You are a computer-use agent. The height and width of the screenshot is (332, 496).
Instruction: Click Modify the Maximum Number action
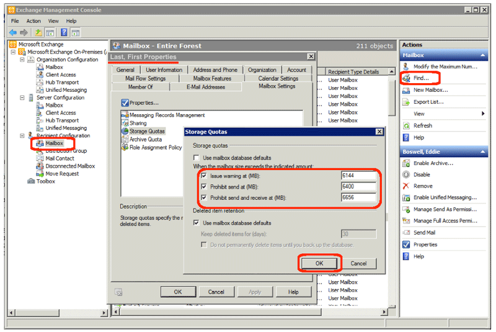pos(445,66)
